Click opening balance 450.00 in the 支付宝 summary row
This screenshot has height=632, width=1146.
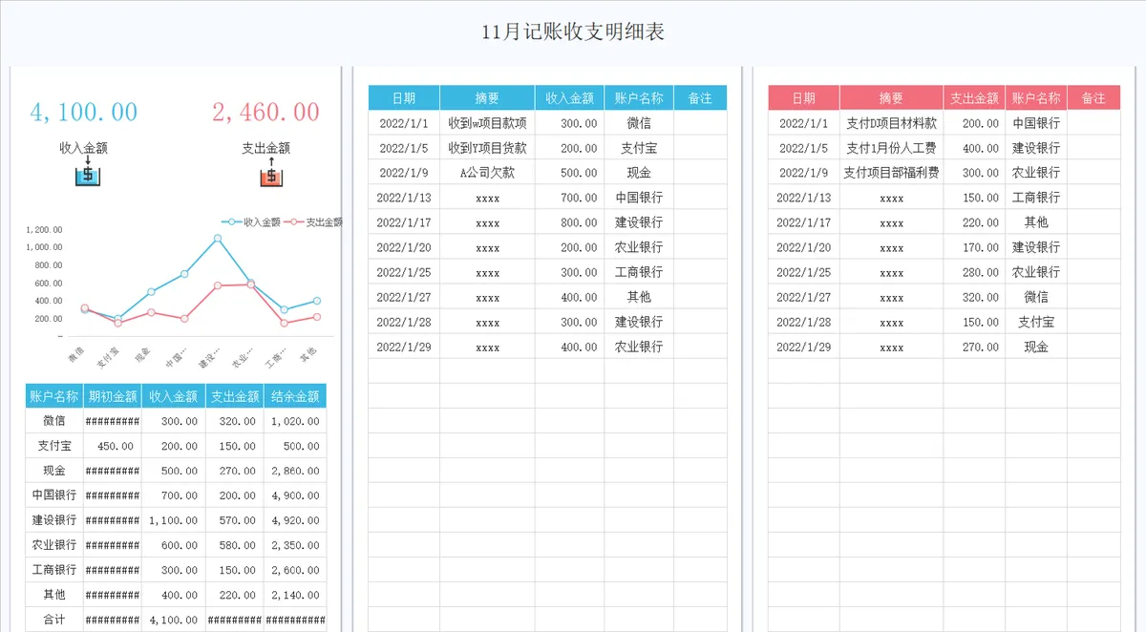(x=115, y=446)
